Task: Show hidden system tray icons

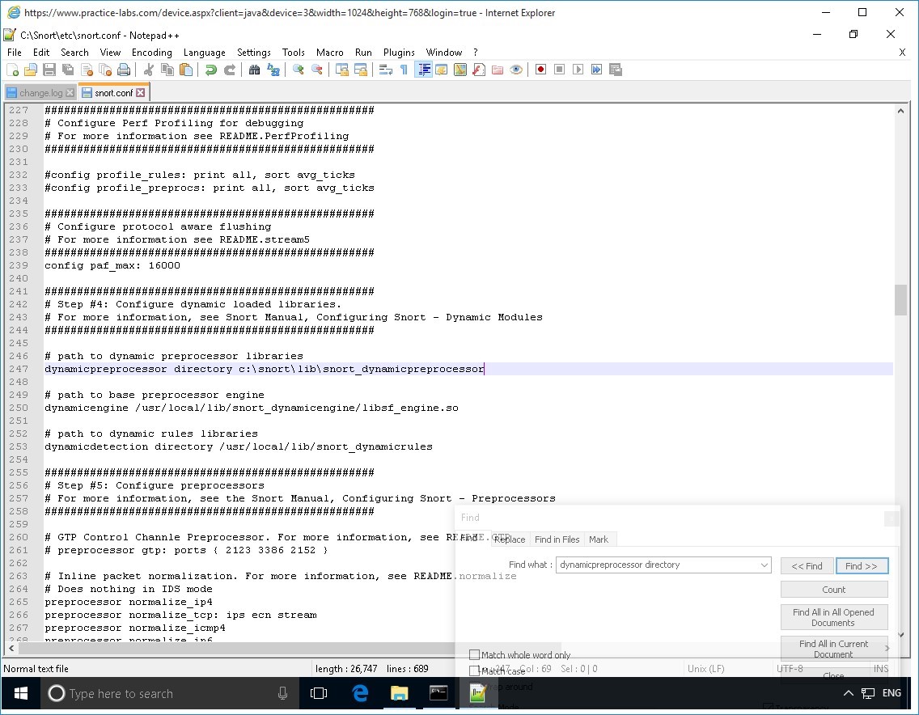Action: pos(848,693)
